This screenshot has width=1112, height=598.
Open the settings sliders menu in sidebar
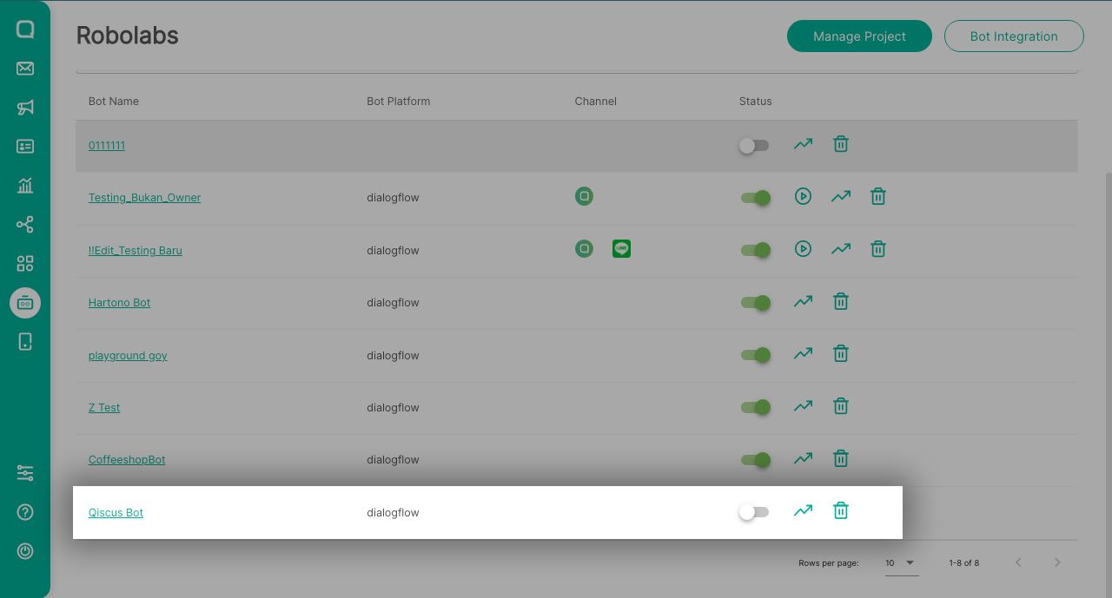tap(25, 473)
